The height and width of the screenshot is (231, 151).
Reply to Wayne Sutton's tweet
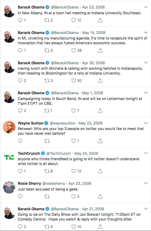point(21,141)
